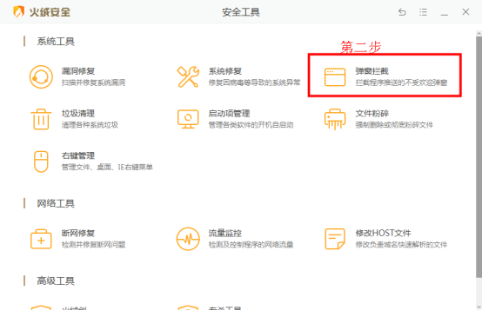Viewport: 482px width, 317px height.
Task: Click description 修改负责域名快速解析的文件
Action: [x=401, y=245]
